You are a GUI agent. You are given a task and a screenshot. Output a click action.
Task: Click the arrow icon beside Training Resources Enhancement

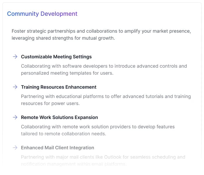[15, 87]
